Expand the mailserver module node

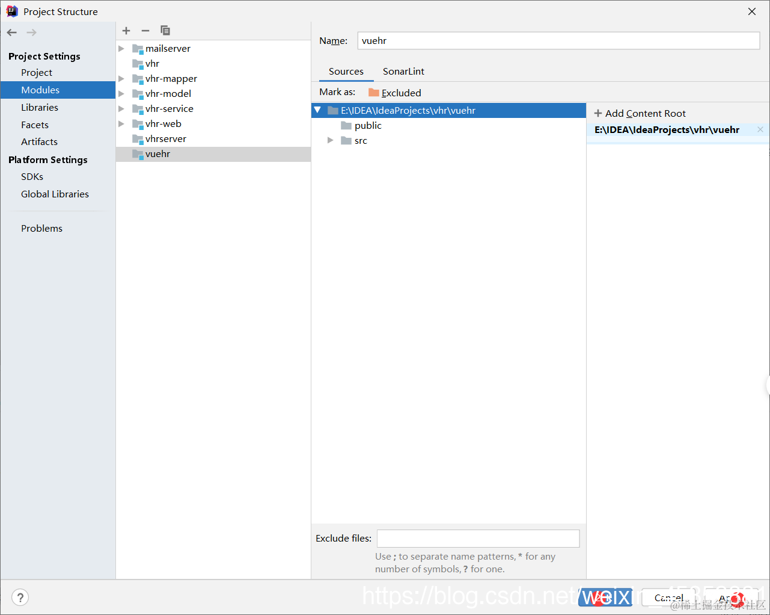[121, 49]
